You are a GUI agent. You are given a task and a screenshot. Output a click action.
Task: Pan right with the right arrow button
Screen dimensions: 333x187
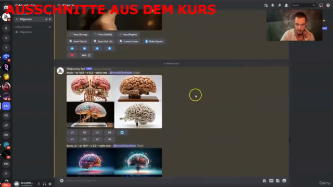point(84,48)
